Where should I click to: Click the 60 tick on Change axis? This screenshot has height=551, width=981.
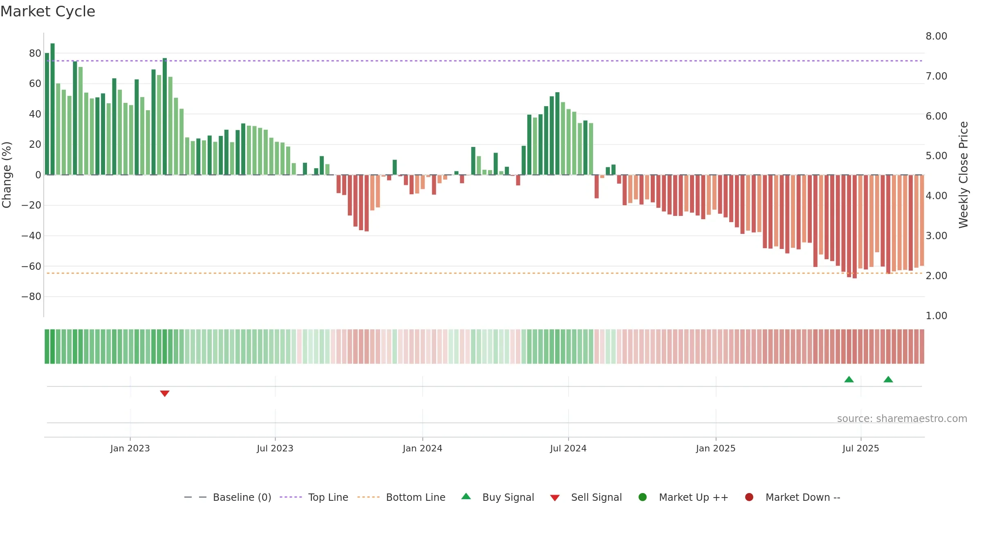pos(35,84)
